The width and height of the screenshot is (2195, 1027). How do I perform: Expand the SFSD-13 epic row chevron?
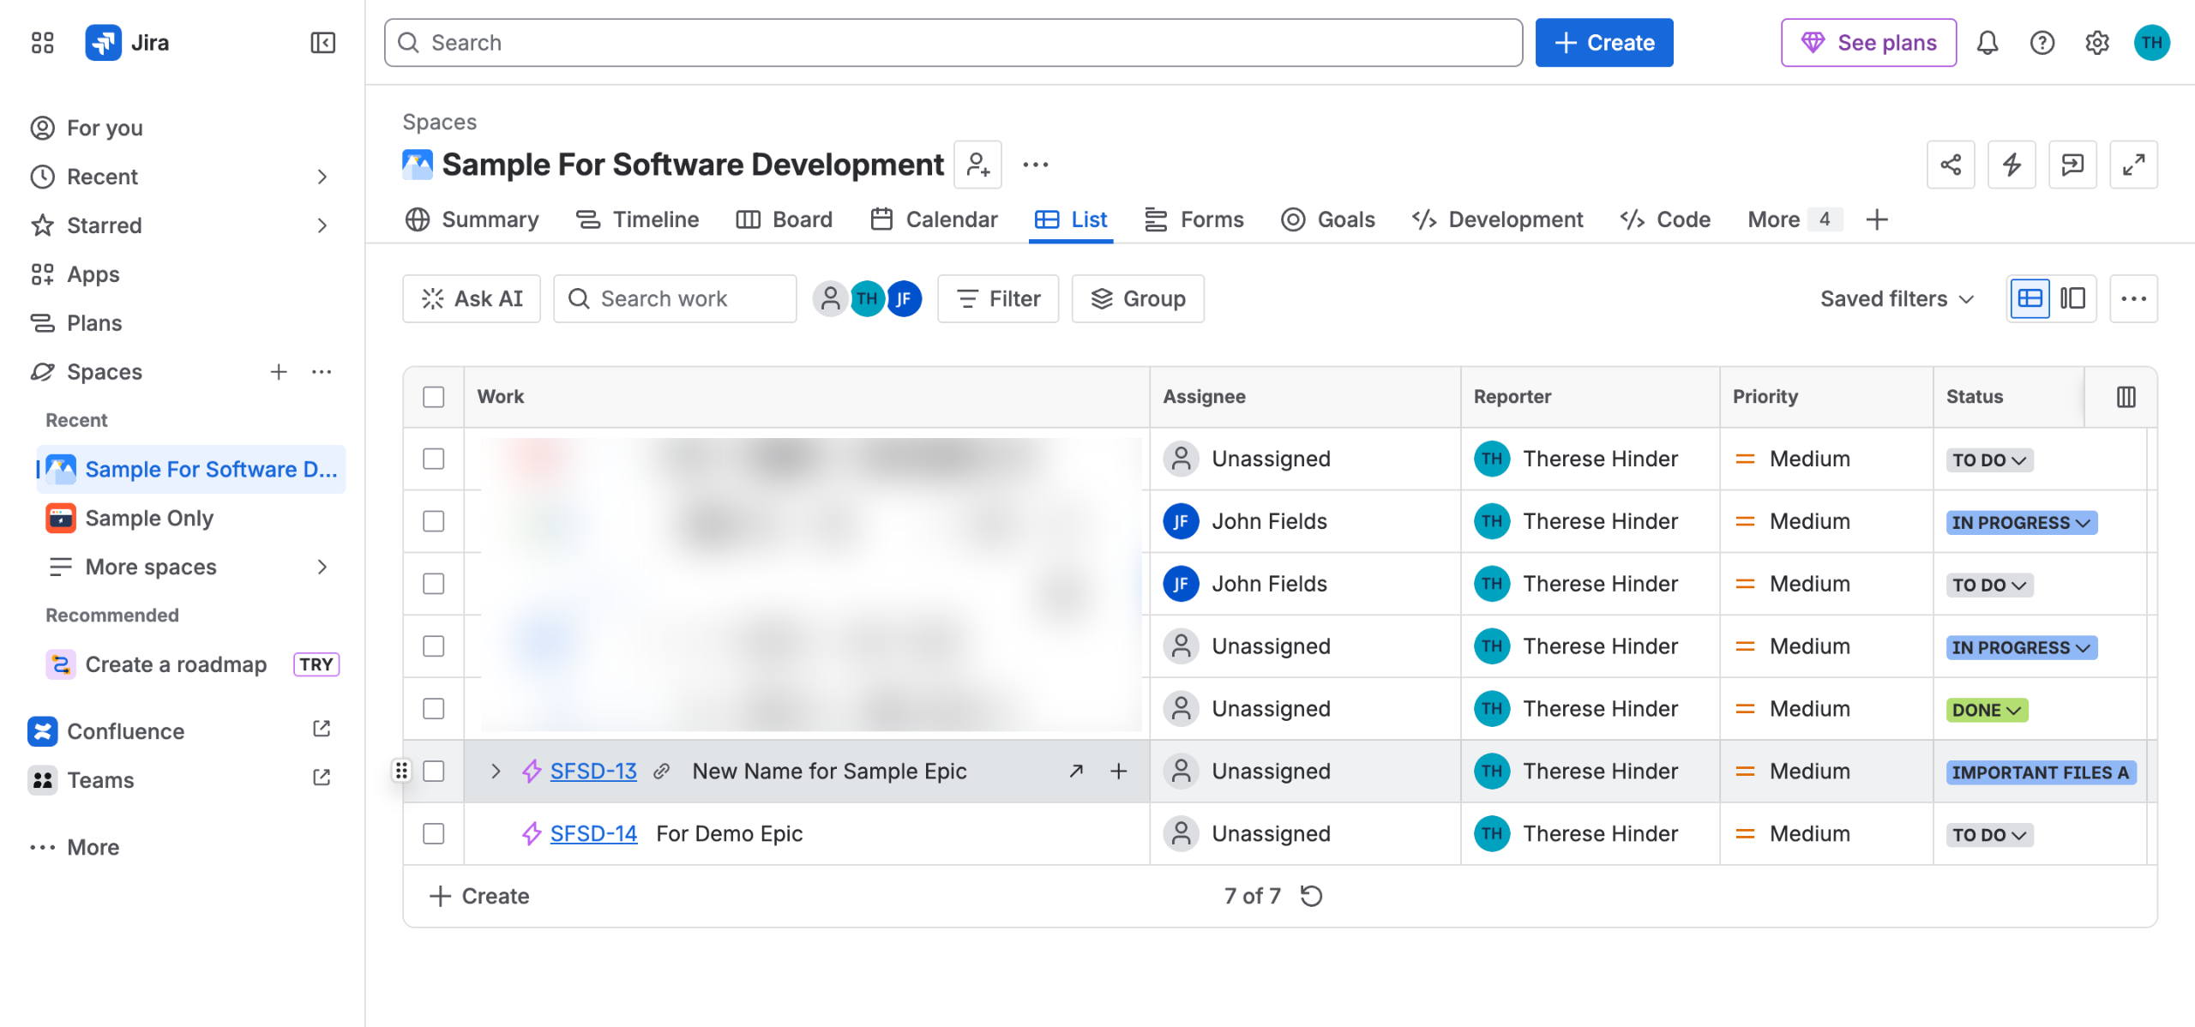(x=495, y=771)
